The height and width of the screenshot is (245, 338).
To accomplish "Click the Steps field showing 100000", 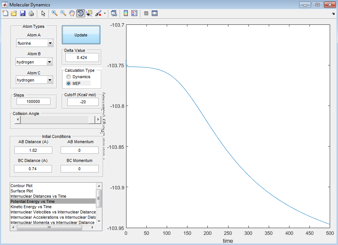I will pyautogui.click(x=33, y=101).
